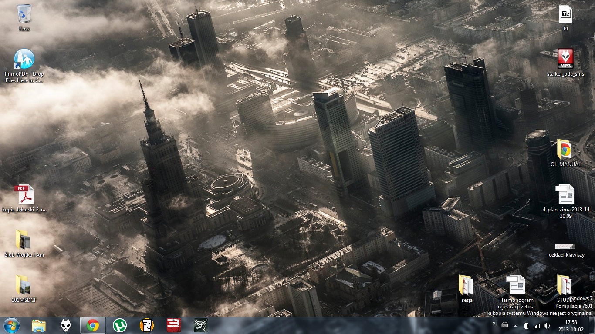
Task: Open the PL input language selector
Action: (x=495, y=324)
